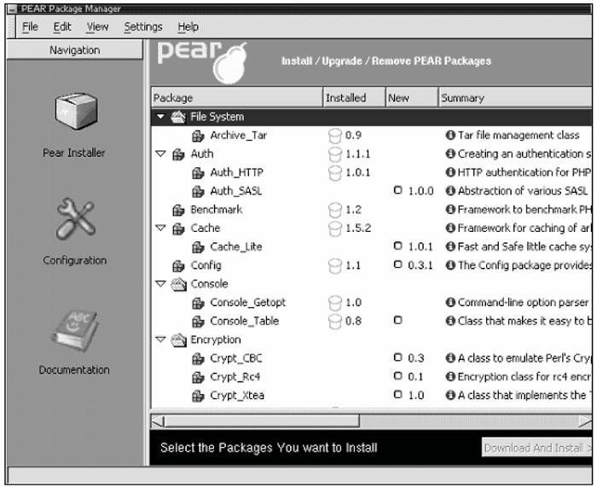This screenshot has width=597, height=487.
Task: Check the Console_Table new version checkbox
Action: (x=398, y=320)
